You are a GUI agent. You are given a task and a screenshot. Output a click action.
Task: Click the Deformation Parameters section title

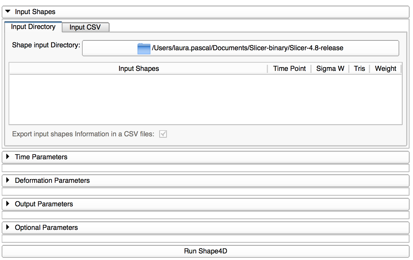coord(52,181)
